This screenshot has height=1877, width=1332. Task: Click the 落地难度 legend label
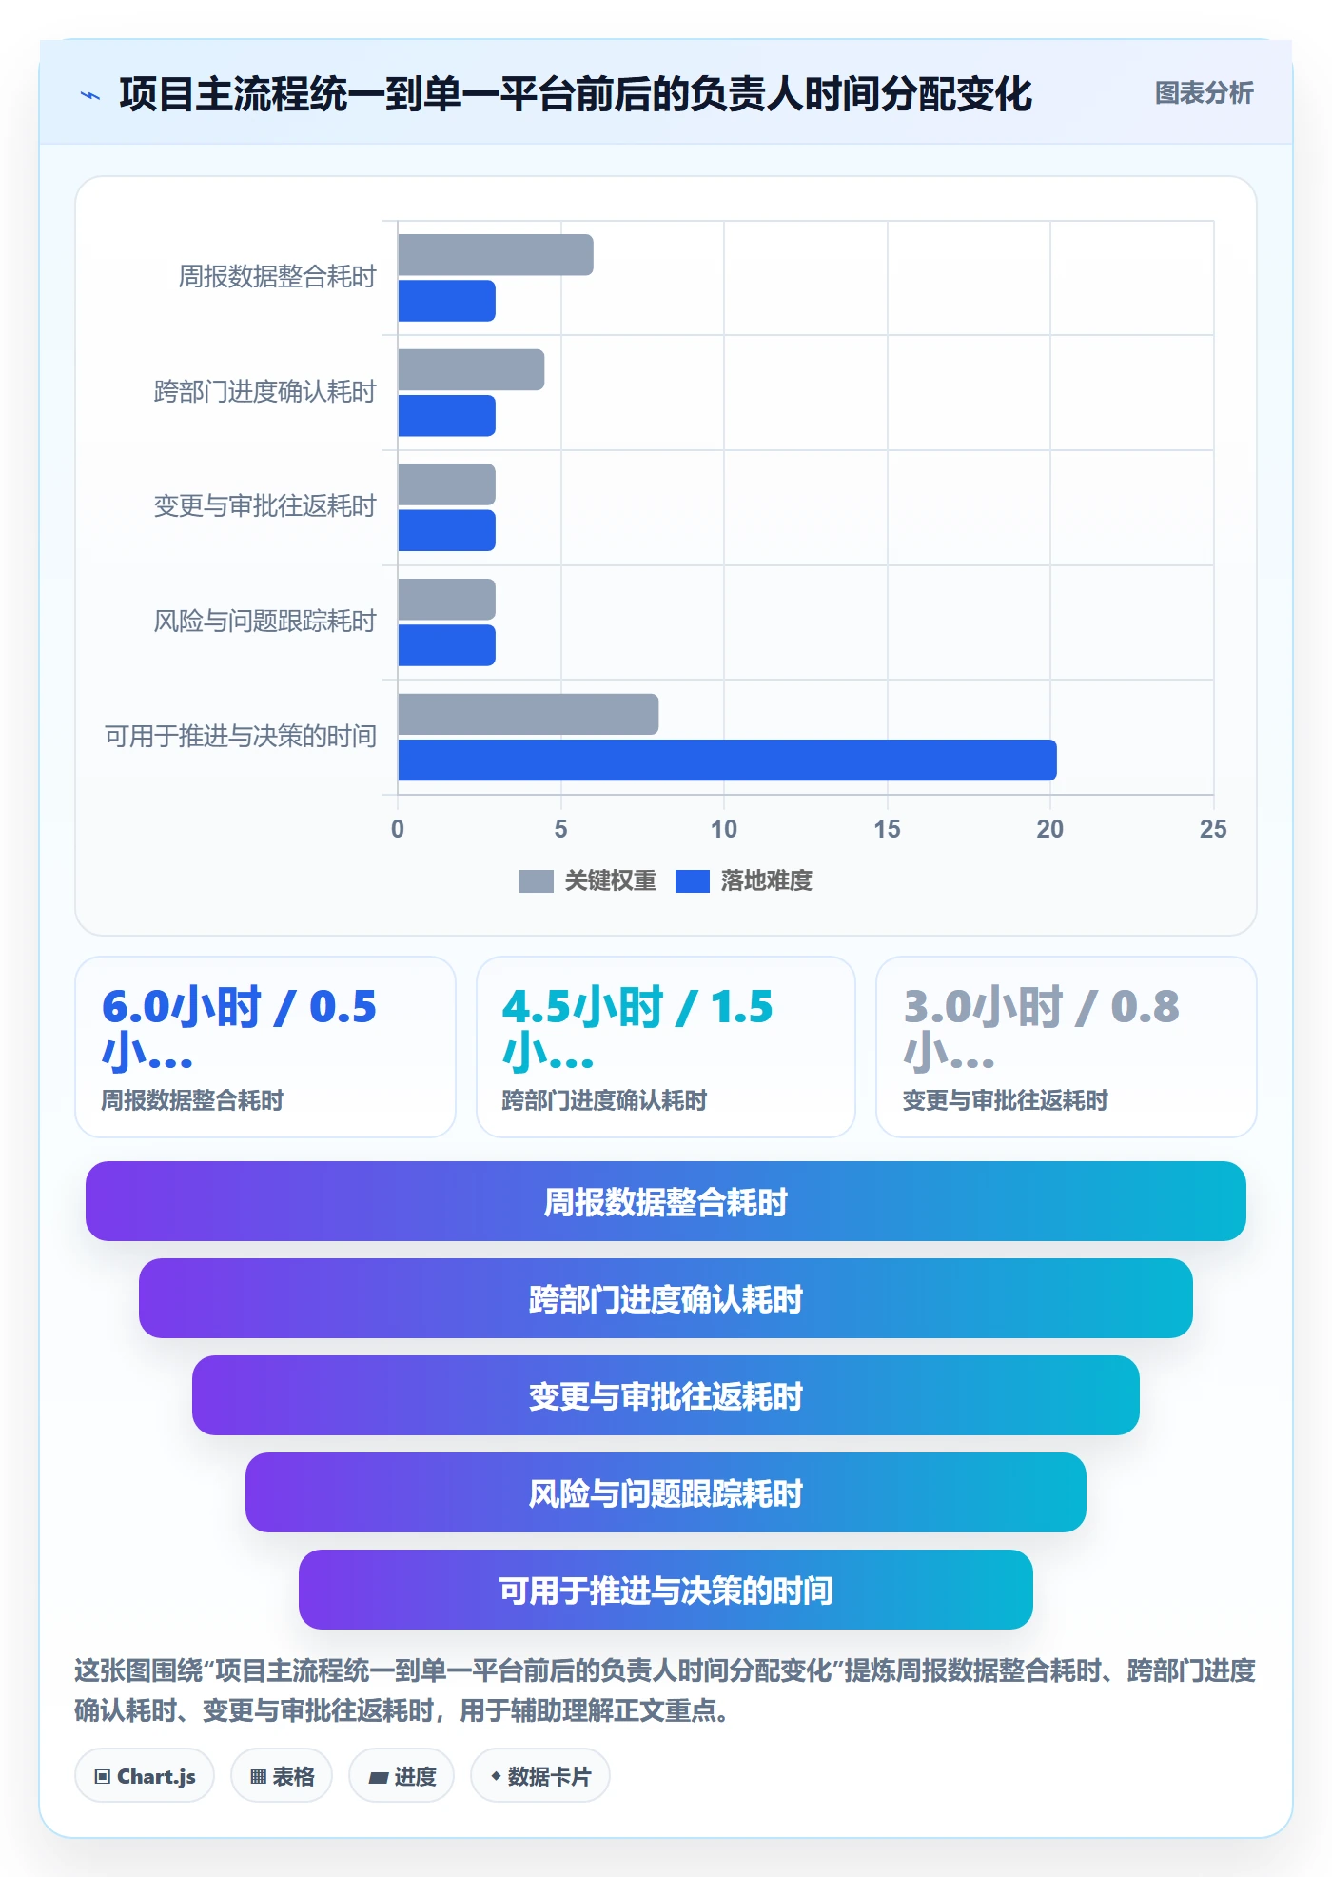[766, 880]
